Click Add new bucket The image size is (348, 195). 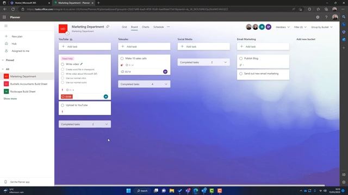306,39
